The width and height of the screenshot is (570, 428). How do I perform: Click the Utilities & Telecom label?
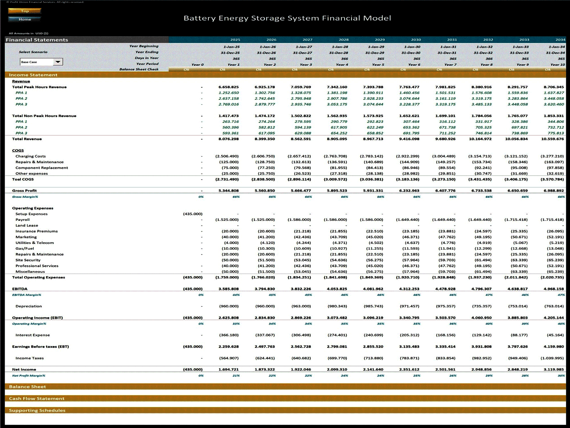tap(35, 243)
